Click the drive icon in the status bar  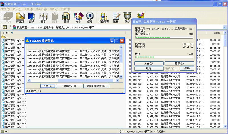point(3,131)
